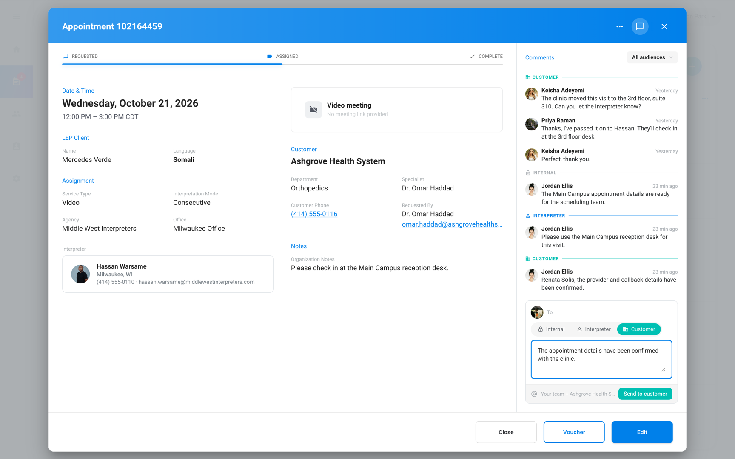This screenshot has width=735, height=459.
Task: Click the person icon beside INTERPRETER section
Action: 528,216
